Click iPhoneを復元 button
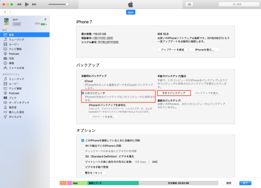 click(x=204, y=50)
